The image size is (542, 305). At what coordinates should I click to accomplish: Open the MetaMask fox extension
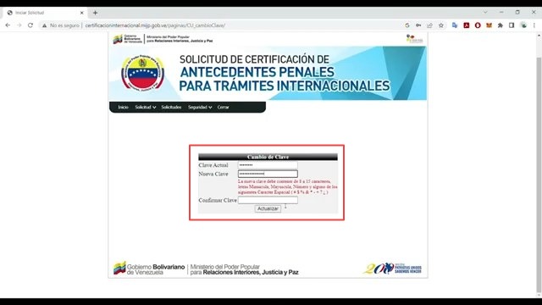[x=489, y=25]
